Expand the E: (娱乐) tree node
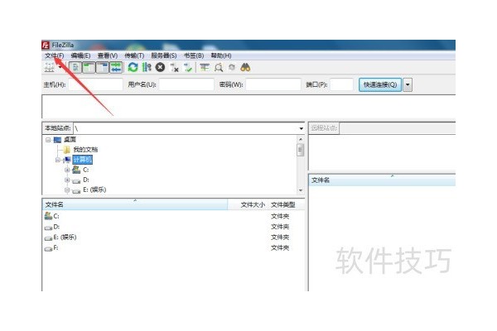 click(x=67, y=190)
